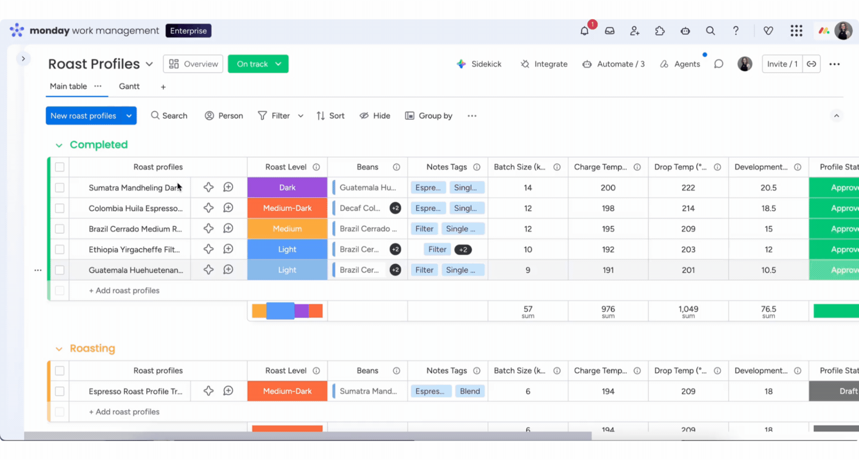Click the AI sparkle icon for Colombia Huila row
Screen dimensions: 859x460
(208, 208)
